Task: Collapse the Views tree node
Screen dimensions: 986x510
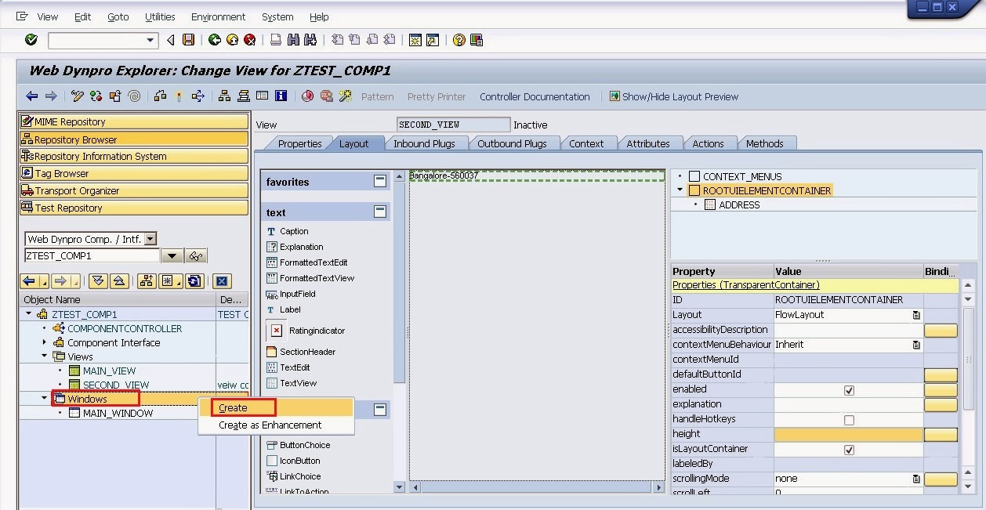Action: pyautogui.click(x=45, y=356)
